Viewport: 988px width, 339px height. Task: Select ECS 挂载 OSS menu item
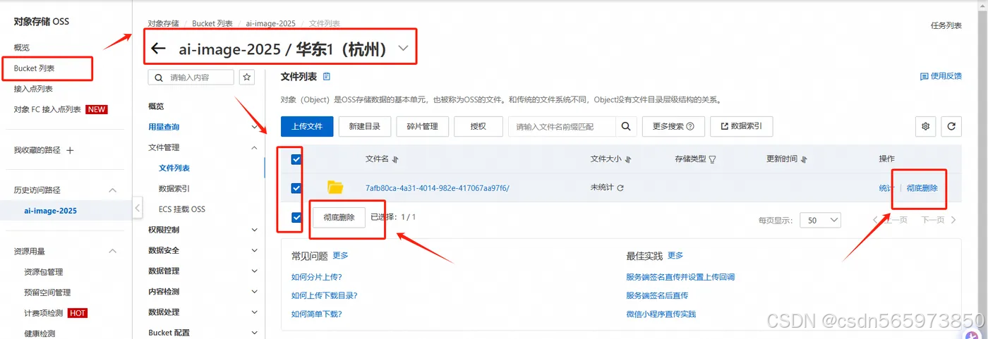coord(182,209)
